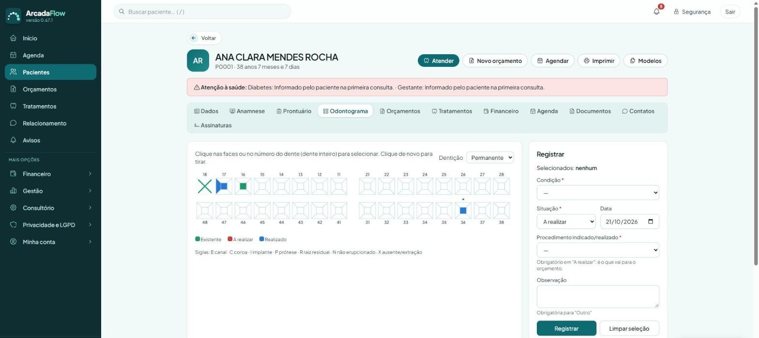The image size is (759, 338).
Task: Click tooth number 43 label
Action: pos(301,223)
